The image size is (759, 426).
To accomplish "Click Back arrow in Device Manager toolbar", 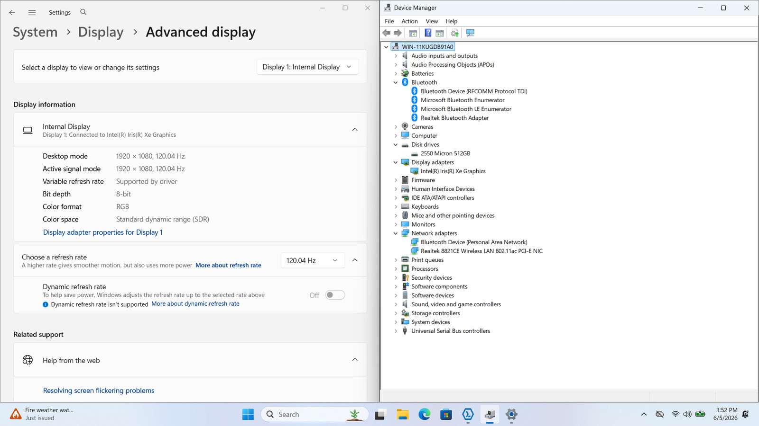I will click(x=386, y=33).
